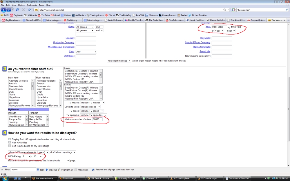Click the Stop loading X icon
The height and width of the screenshot is (181, 290).
pyautogui.click(x=23, y=10)
